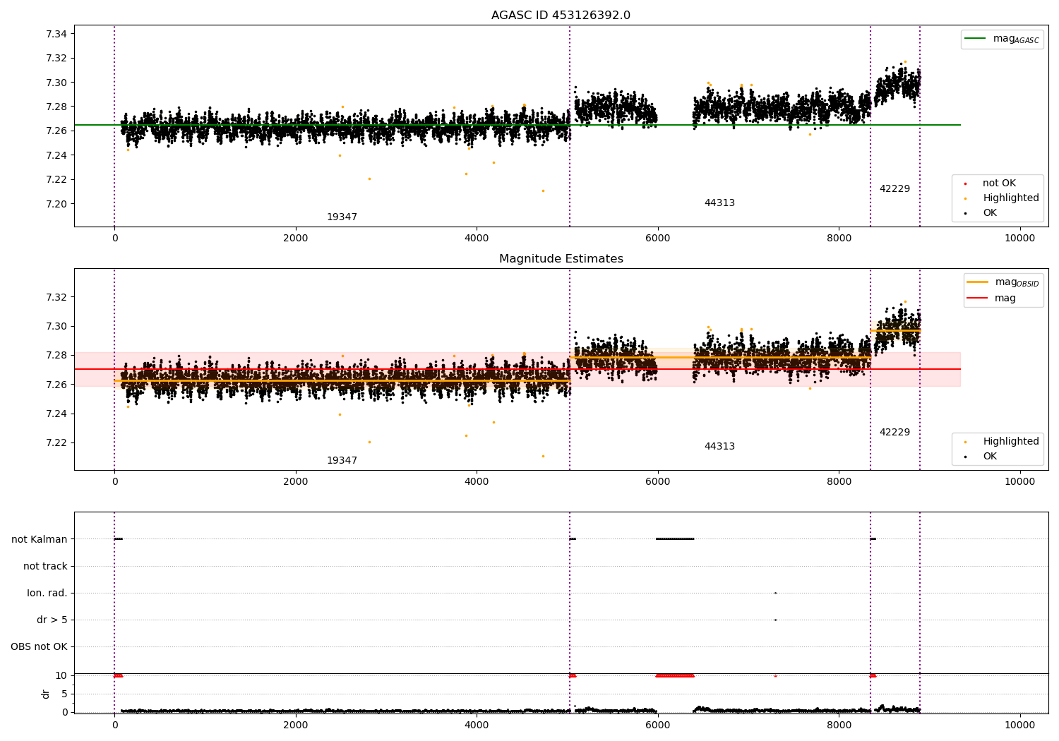The width and height of the screenshot is (1059, 741).
Task: Click the 8000 x-tick under the bottom plot
Action: coord(839,724)
